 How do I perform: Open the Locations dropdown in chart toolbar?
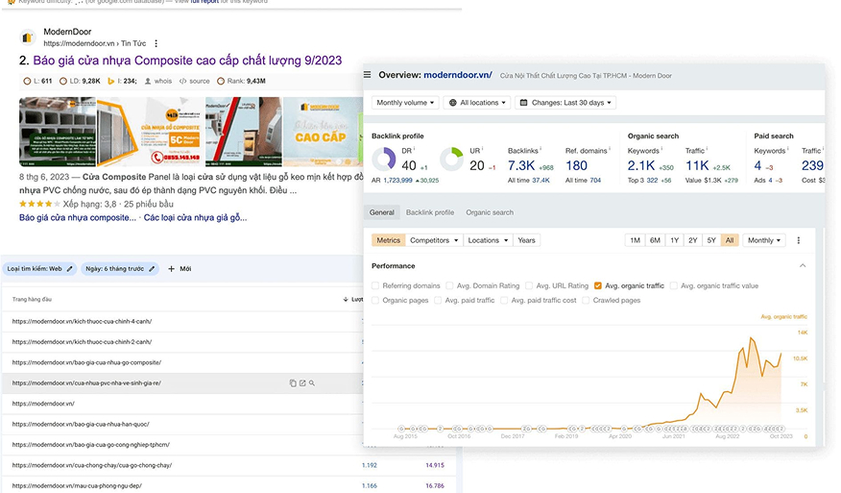point(488,240)
